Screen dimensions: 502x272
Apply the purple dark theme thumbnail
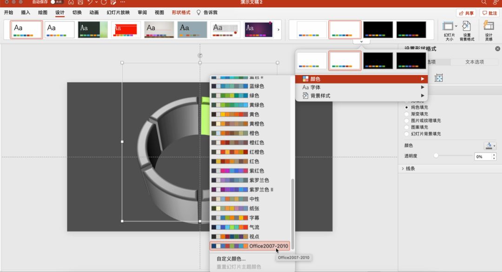click(x=258, y=30)
